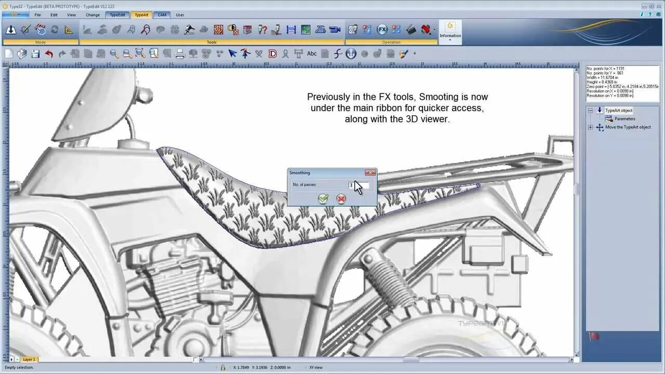
Task: Click the hair-dryer smoothing tool icon
Action: coord(189,30)
